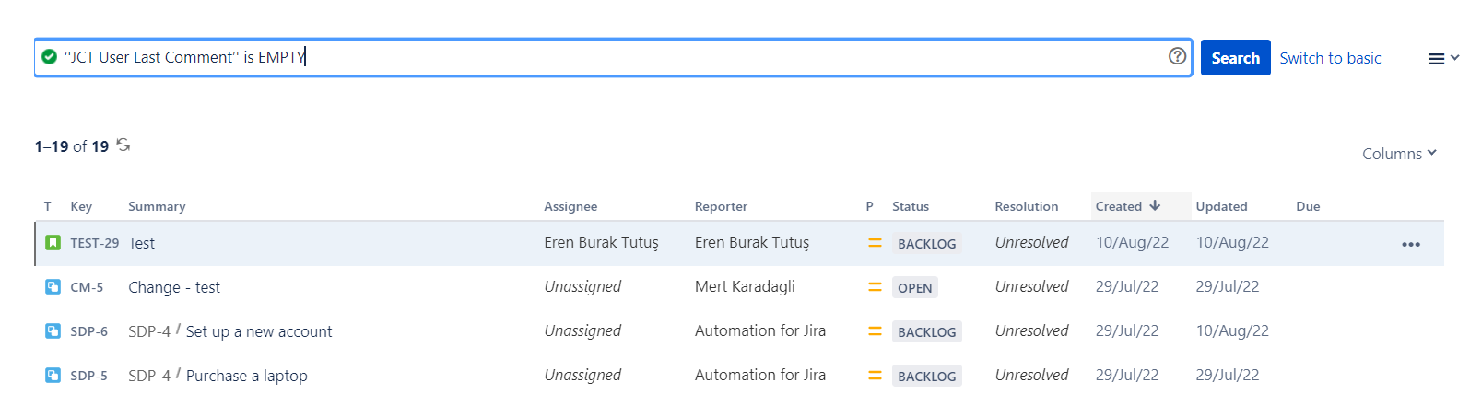Open the 'Change - test' summary
The image size is (1470, 394).
coord(174,287)
